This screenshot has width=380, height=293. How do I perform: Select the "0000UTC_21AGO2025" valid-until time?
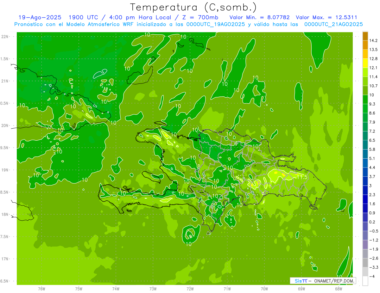click(x=333, y=24)
